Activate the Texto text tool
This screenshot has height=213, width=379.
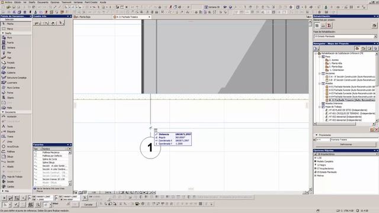click(16, 127)
